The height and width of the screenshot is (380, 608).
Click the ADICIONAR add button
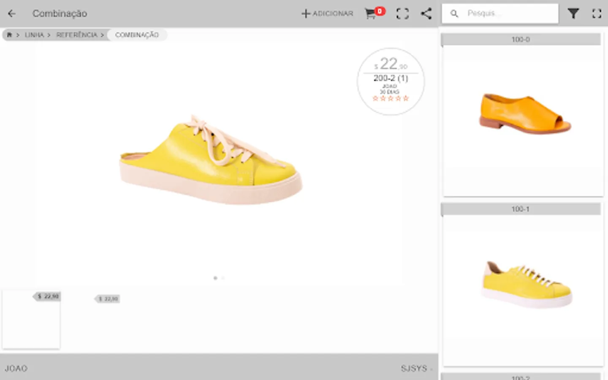[x=327, y=14]
